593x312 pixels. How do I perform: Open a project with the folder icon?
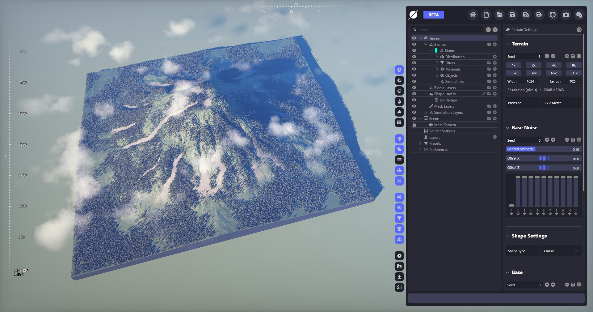click(x=499, y=15)
